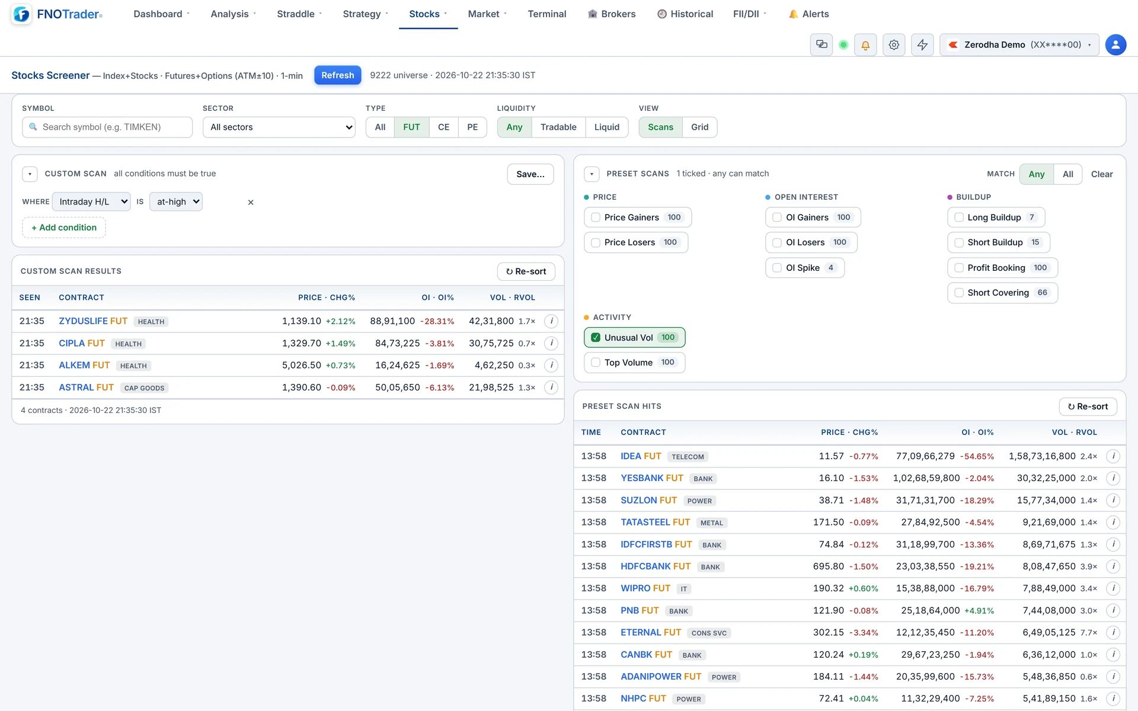This screenshot has height=711, width=1138.
Task: Show info for HDFCBANK FUT row
Action: tap(1113, 566)
